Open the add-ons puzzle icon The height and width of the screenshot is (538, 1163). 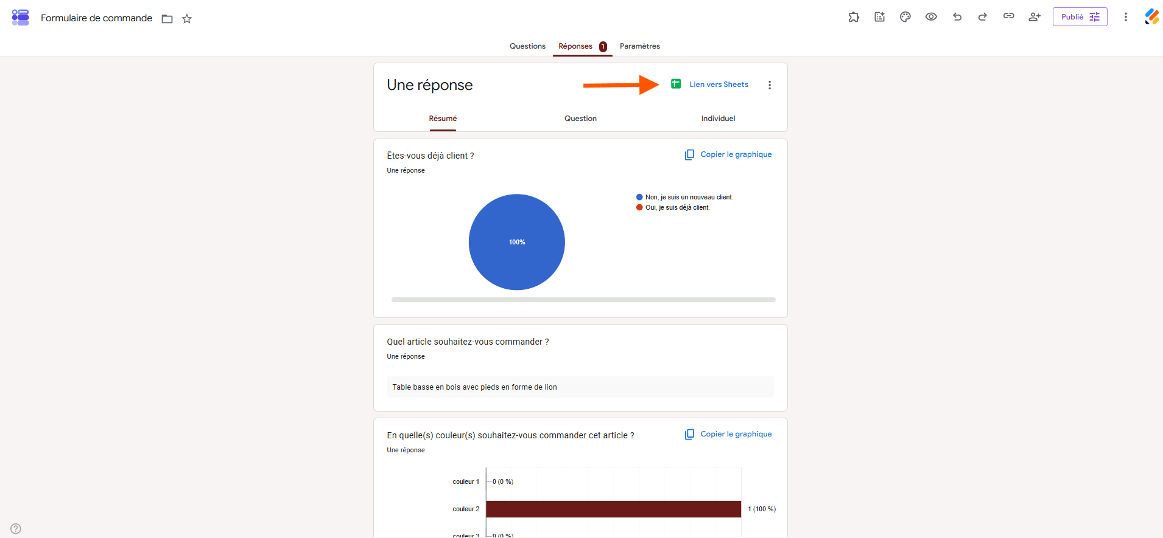pos(854,17)
